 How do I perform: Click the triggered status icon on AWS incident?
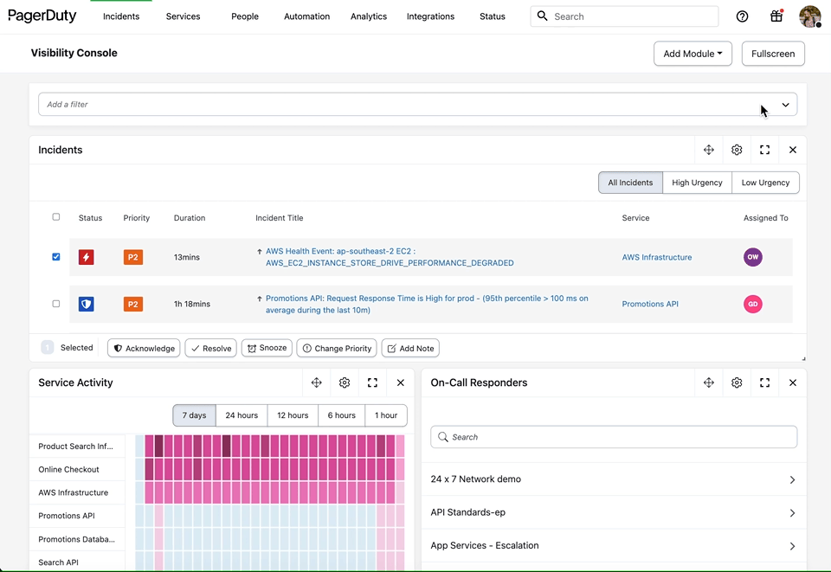pos(86,257)
